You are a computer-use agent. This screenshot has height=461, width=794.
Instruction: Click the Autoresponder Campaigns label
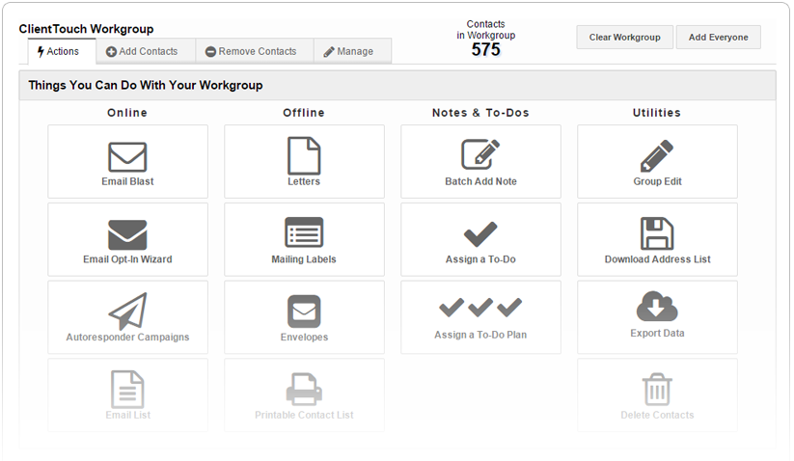point(127,338)
